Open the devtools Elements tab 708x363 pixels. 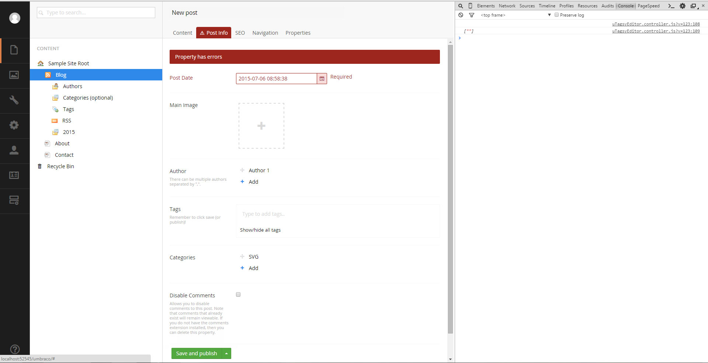click(x=486, y=6)
